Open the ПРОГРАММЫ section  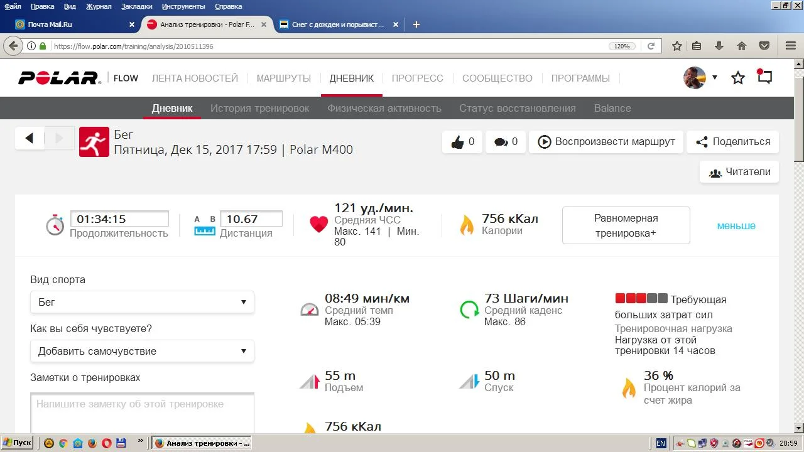[580, 78]
